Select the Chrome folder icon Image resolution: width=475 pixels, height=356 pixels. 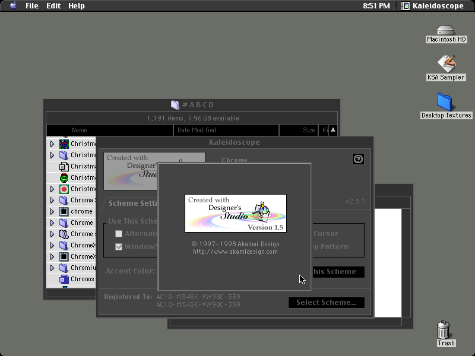click(x=64, y=223)
